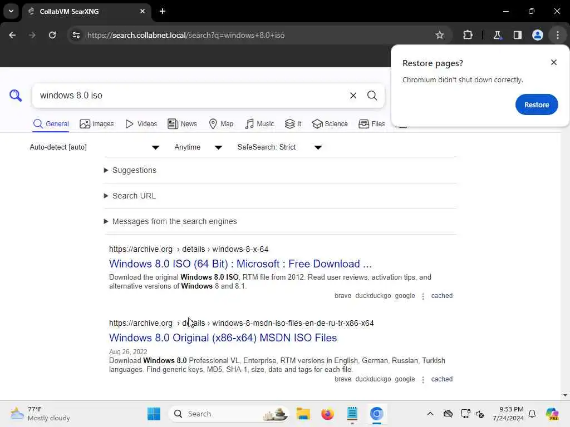Click the Chromium taskbar icon
Image resolution: width=570 pixels, height=427 pixels.
coord(377,414)
